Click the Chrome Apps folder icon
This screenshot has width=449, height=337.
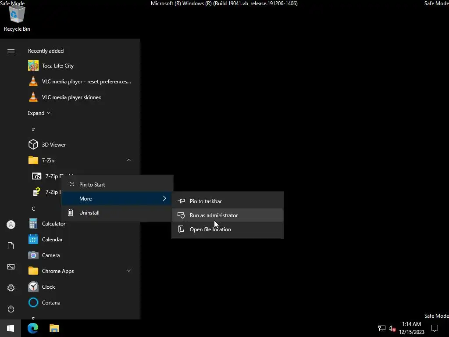click(x=33, y=271)
